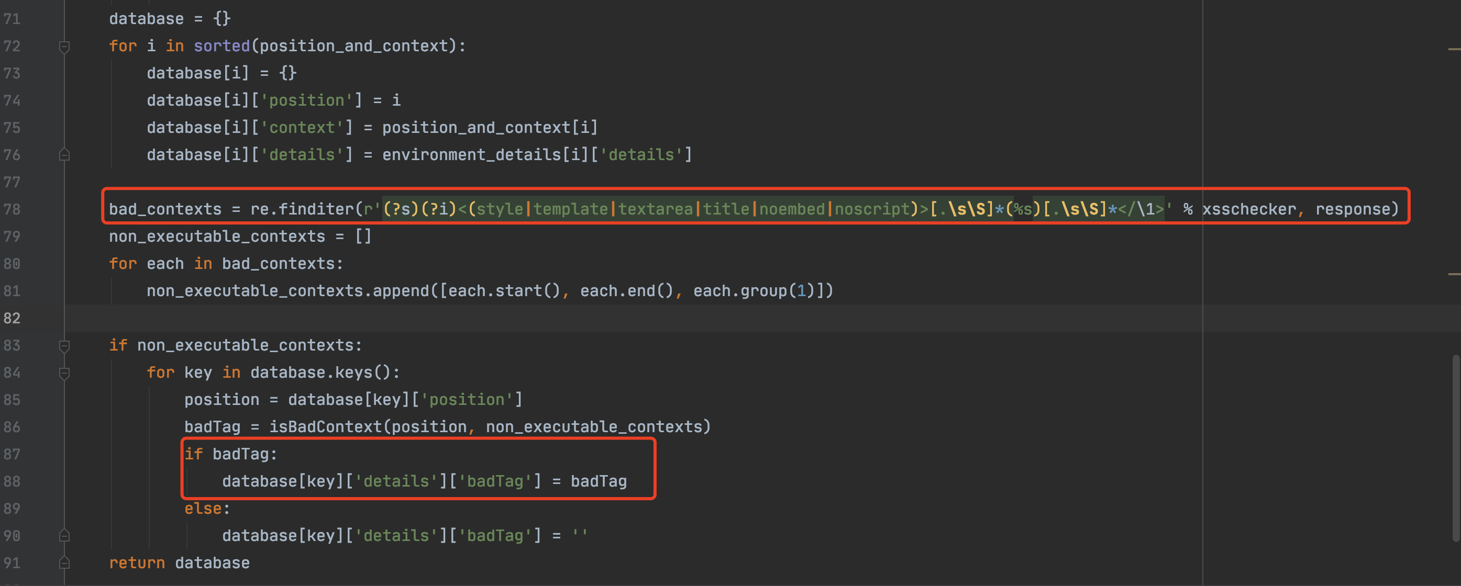
Task: Click fold end marker at line 91
Action: (64, 563)
